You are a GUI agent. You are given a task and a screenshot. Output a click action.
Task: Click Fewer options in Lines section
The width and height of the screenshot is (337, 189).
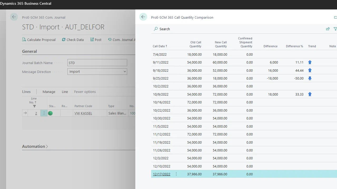pos(85,92)
